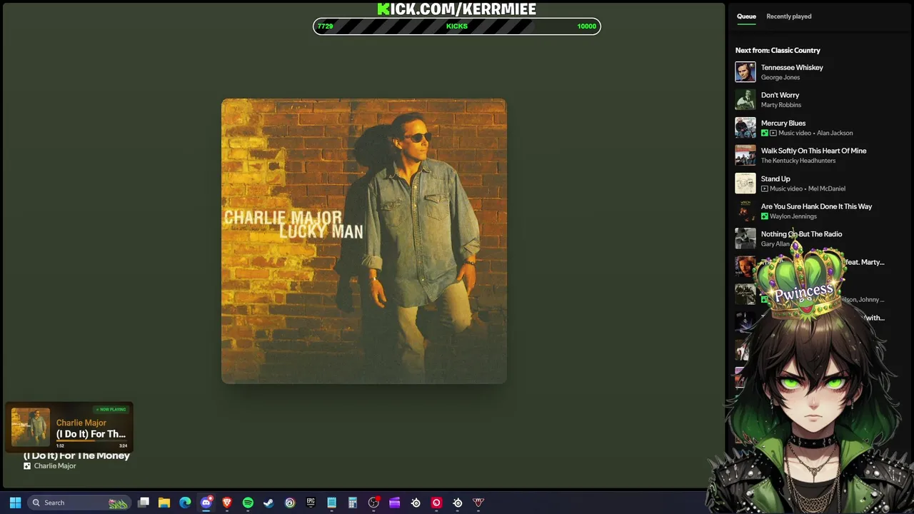Switch to the Queue tab

[746, 16]
